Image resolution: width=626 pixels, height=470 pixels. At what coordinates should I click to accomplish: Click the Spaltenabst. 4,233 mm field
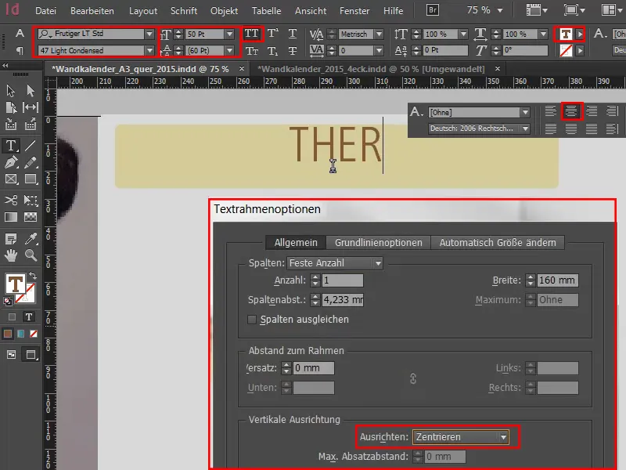pos(343,300)
